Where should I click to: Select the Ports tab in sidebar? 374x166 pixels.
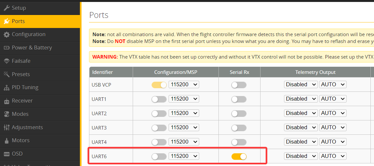pos(18,21)
